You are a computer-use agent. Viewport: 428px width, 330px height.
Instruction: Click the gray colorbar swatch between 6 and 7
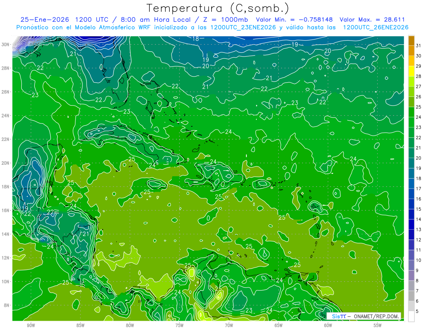coord(411,296)
